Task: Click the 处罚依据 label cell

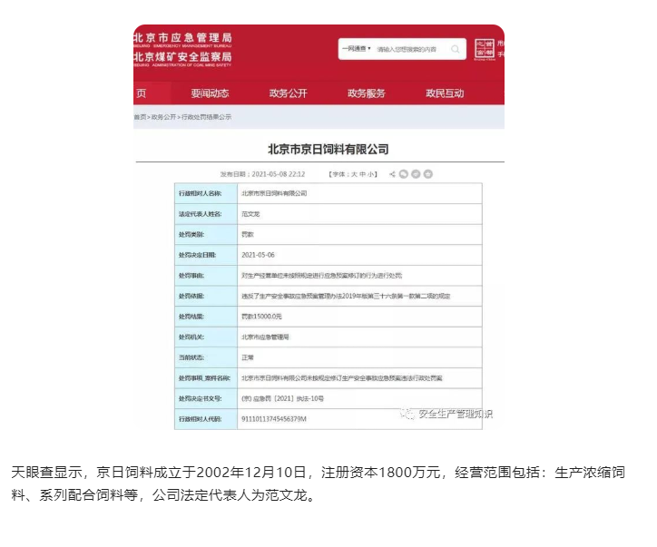Action: [206, 296]
